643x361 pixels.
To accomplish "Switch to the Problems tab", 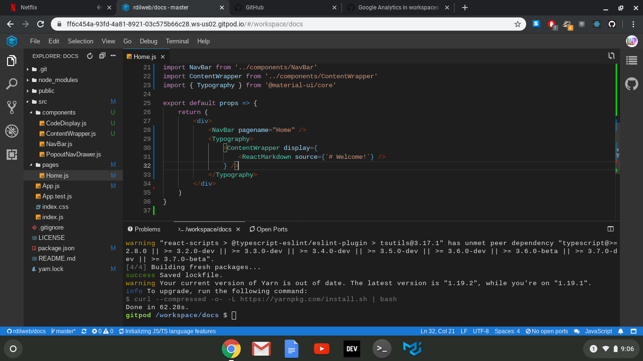I will tap(144, 229).
